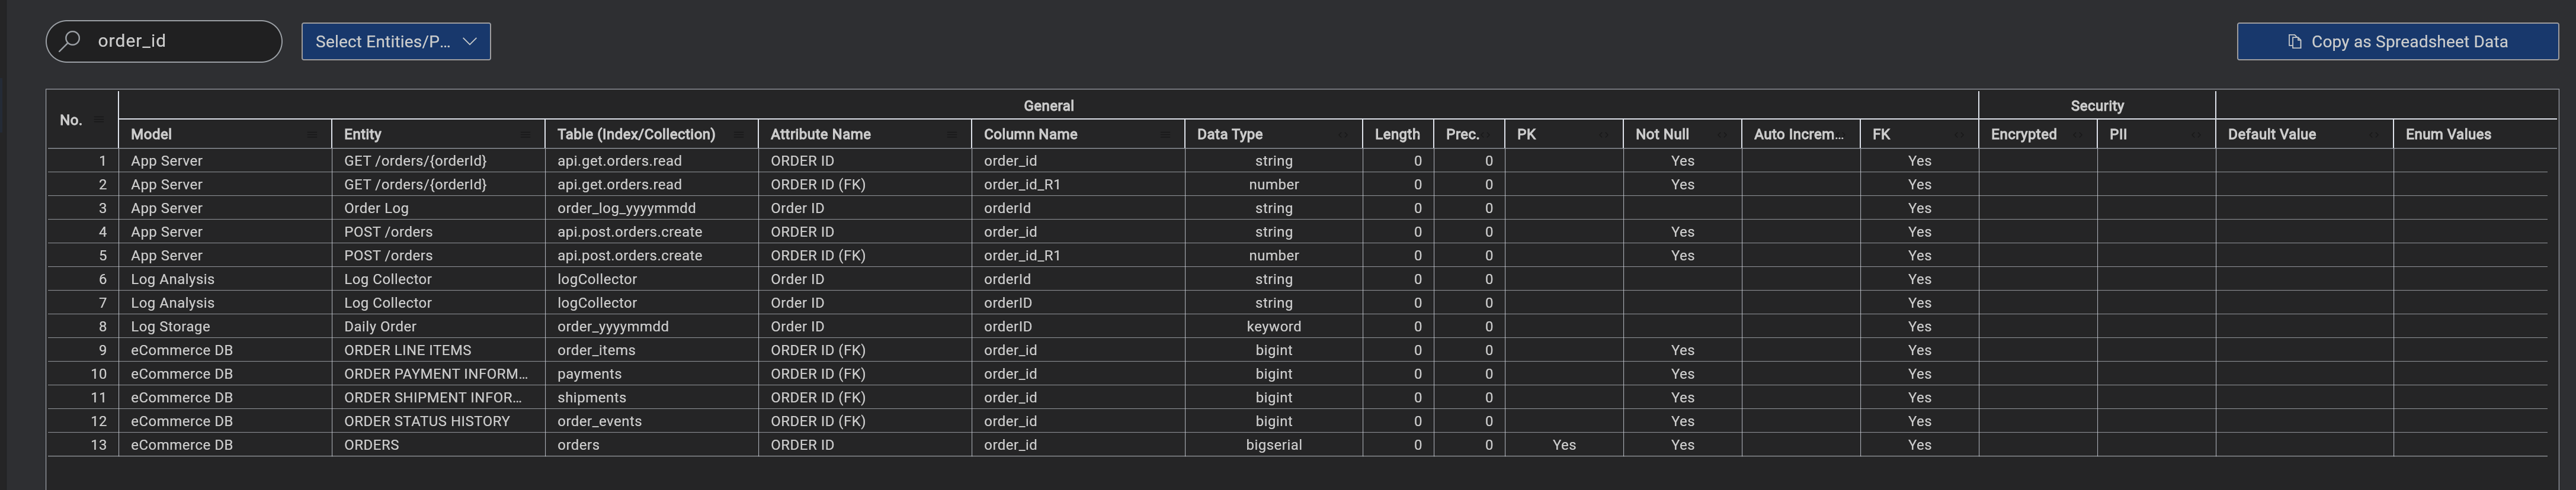
Task: Select the order_log_yyyymmdd table cell
Action: pos(626,208)
